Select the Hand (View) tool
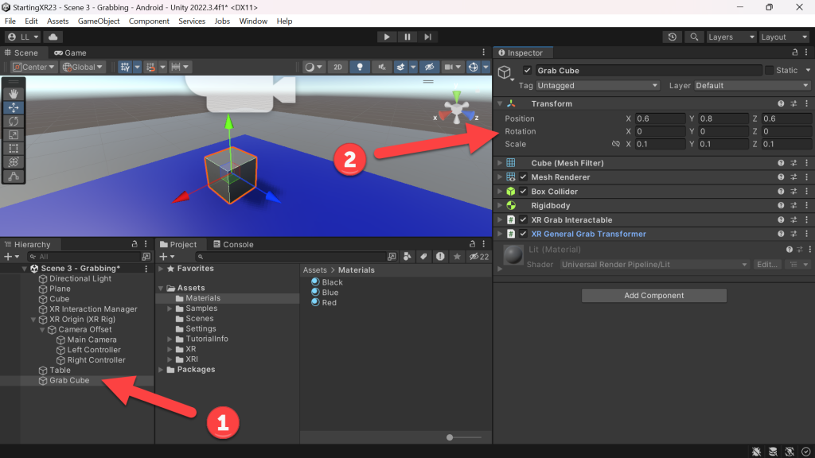The image size is (815, 458). (14, 94)
